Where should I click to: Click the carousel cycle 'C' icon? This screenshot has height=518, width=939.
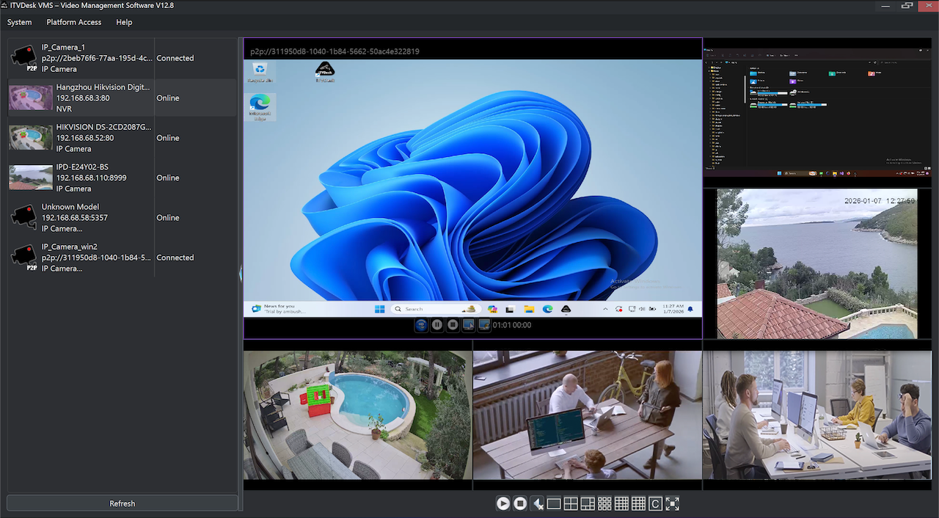(655, 503)
